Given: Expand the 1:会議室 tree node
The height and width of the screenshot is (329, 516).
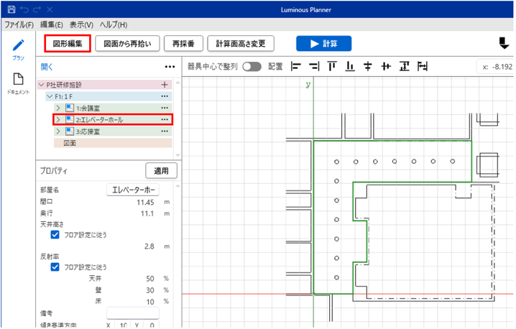Looking at the screenshot, I should (57, 108).
